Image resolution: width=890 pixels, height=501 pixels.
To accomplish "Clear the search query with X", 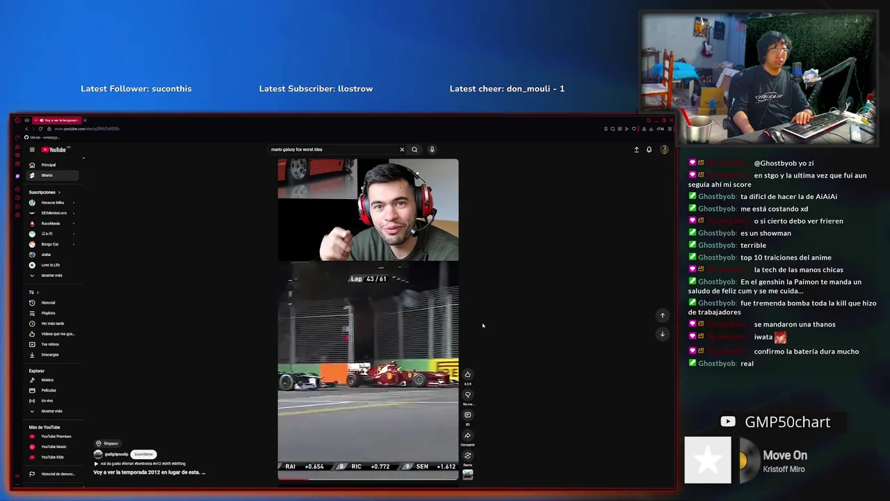I will point(402,150).
